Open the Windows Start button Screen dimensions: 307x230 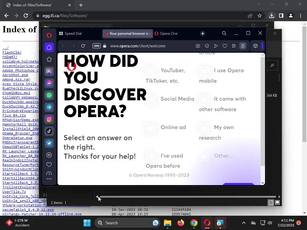pos(87,223)
